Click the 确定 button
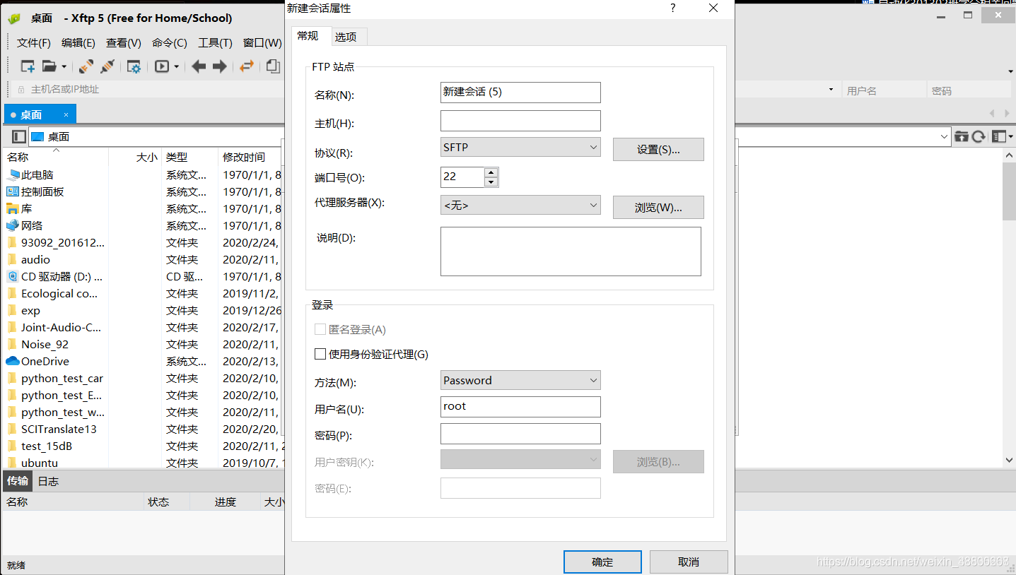 [x=602, y=562]
